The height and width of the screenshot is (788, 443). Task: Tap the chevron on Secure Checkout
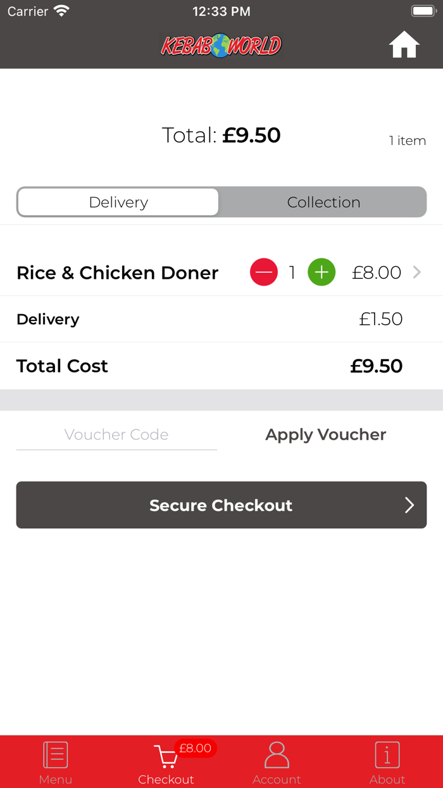pyautogui.click(x=408, y=505)
